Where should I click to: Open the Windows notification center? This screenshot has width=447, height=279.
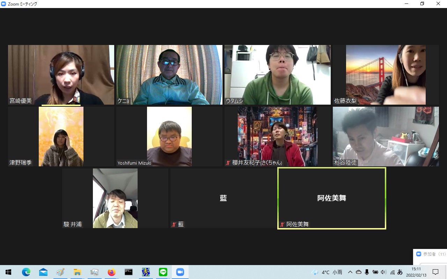(435, 272)
